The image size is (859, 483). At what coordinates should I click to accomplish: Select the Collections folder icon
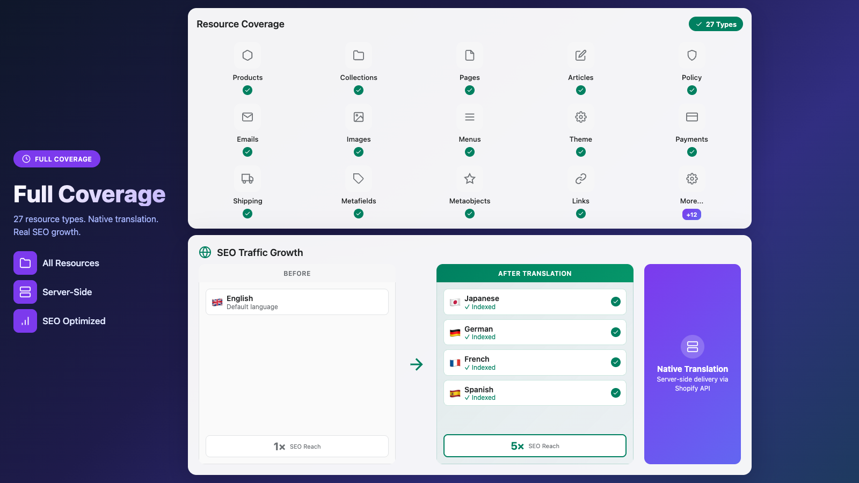tap(359, 55)
